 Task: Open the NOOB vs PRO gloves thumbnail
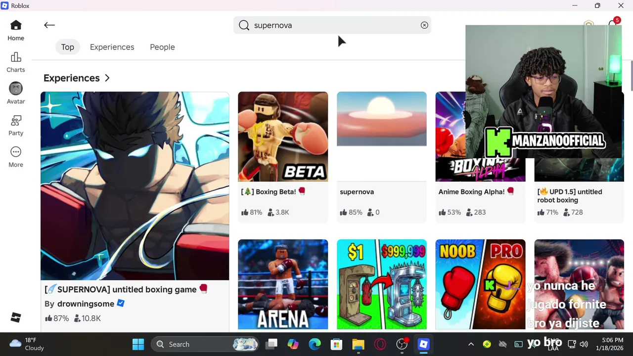pyautogui.click(x=481, y=284)
